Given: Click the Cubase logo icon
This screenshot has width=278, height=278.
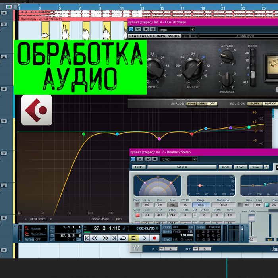Looking at the screenshot, I should tap(37, 110).
